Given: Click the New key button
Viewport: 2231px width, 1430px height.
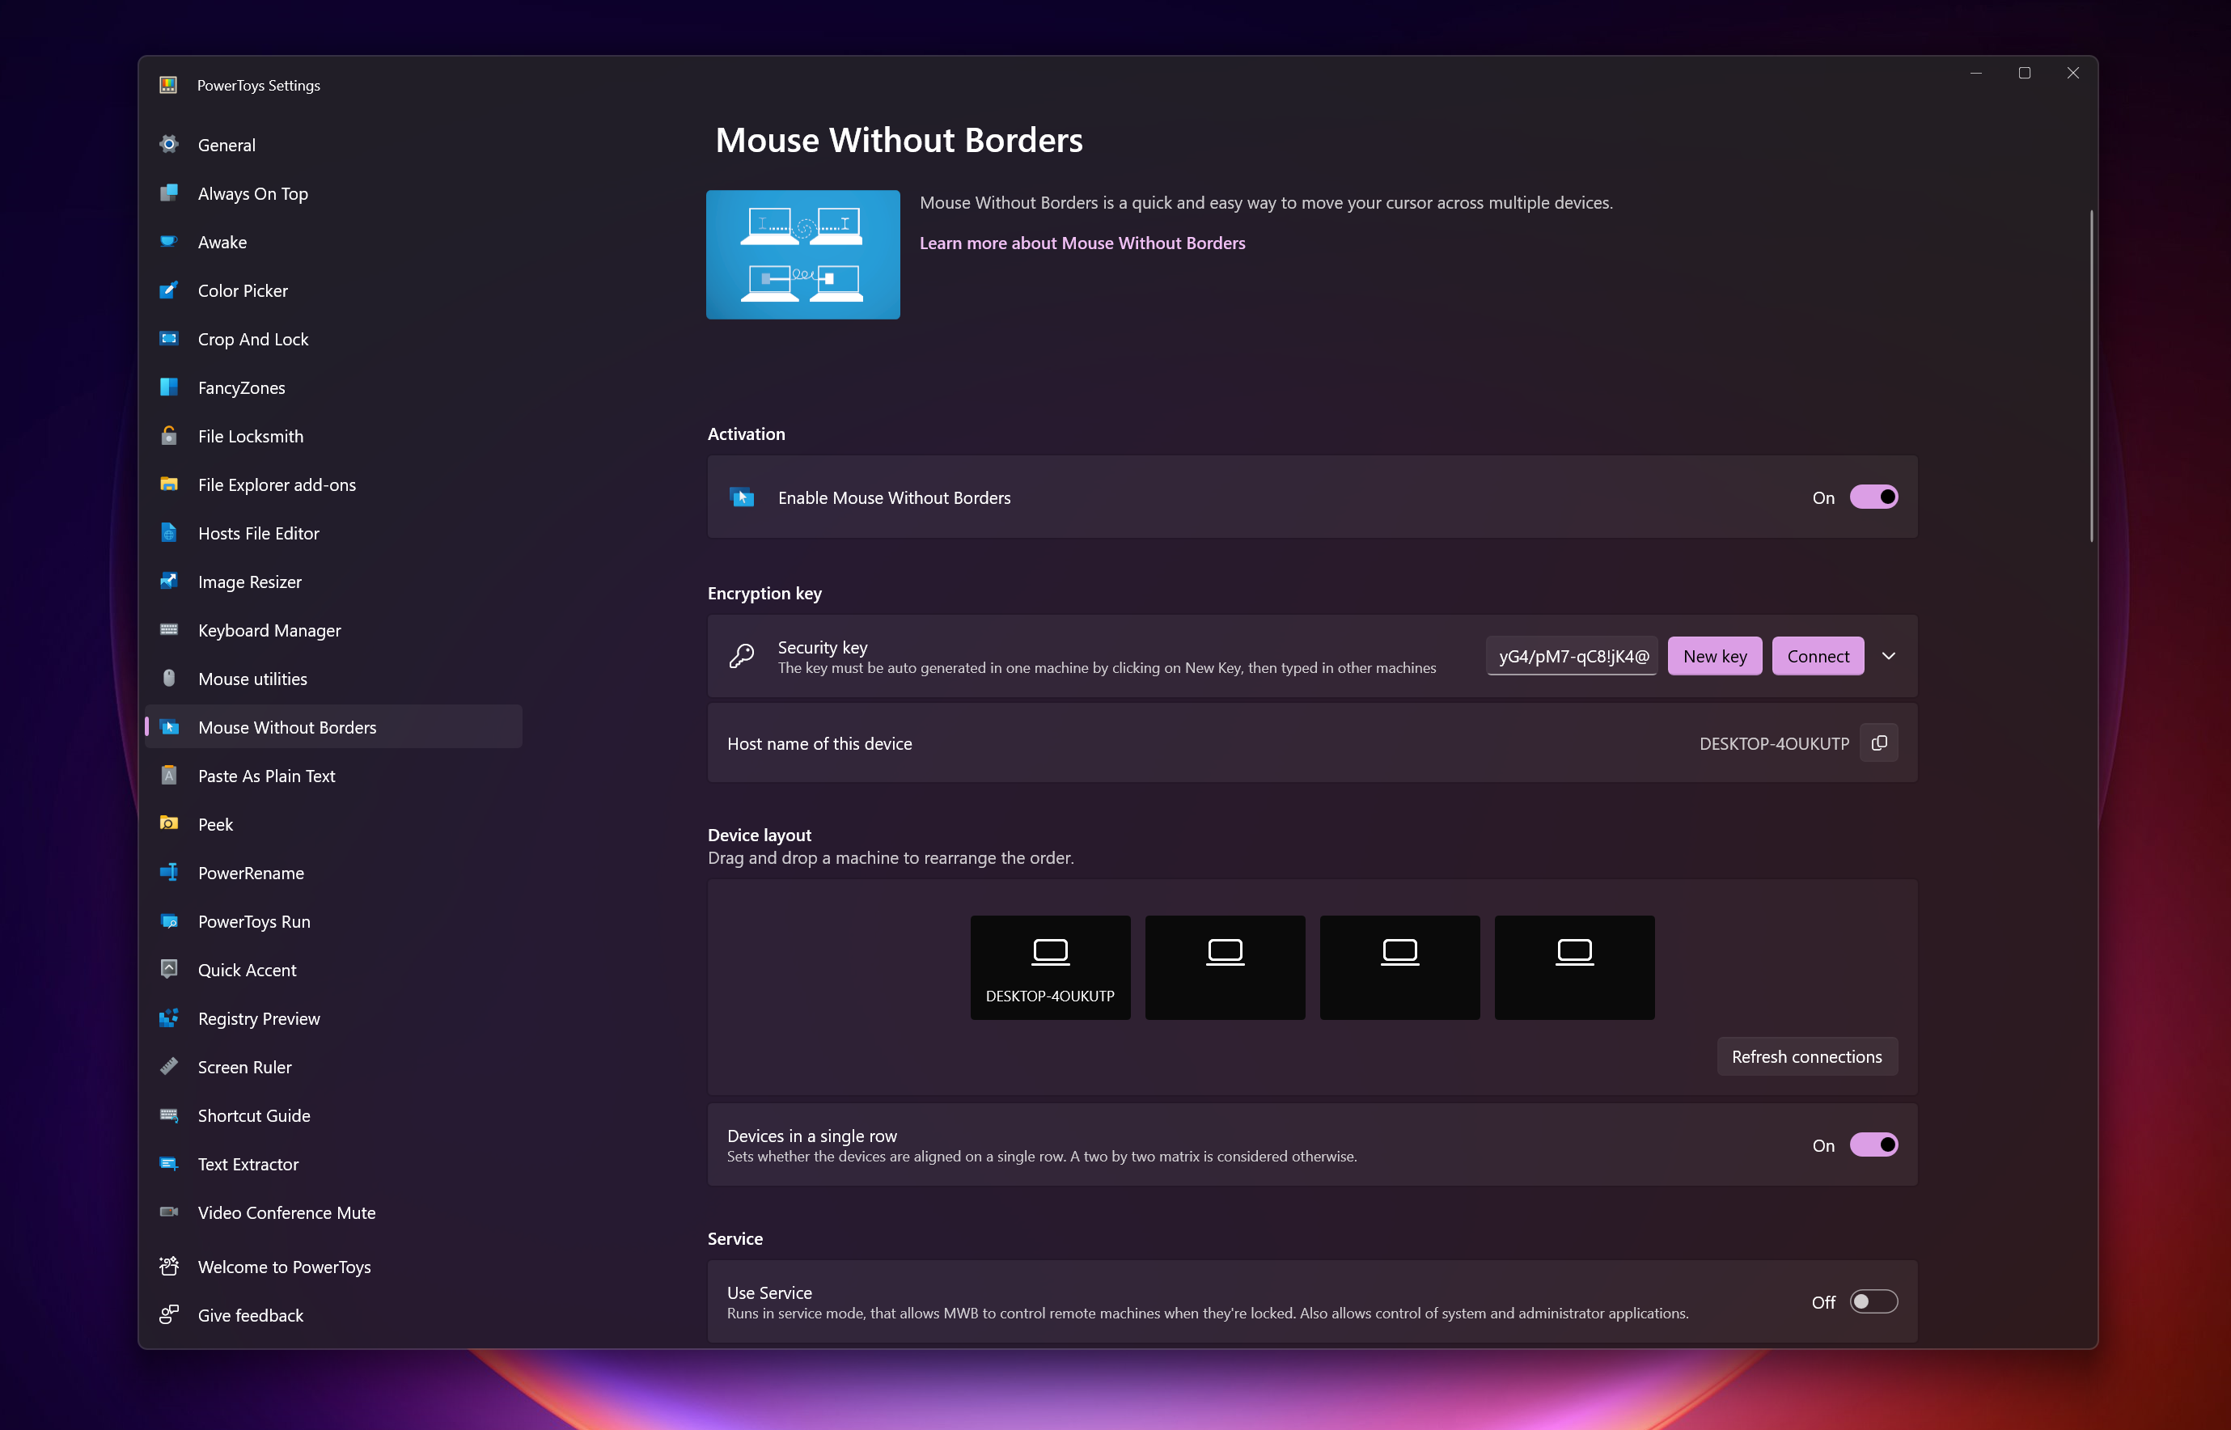Looking at the screenshot, I should (x=1714, y=655).
